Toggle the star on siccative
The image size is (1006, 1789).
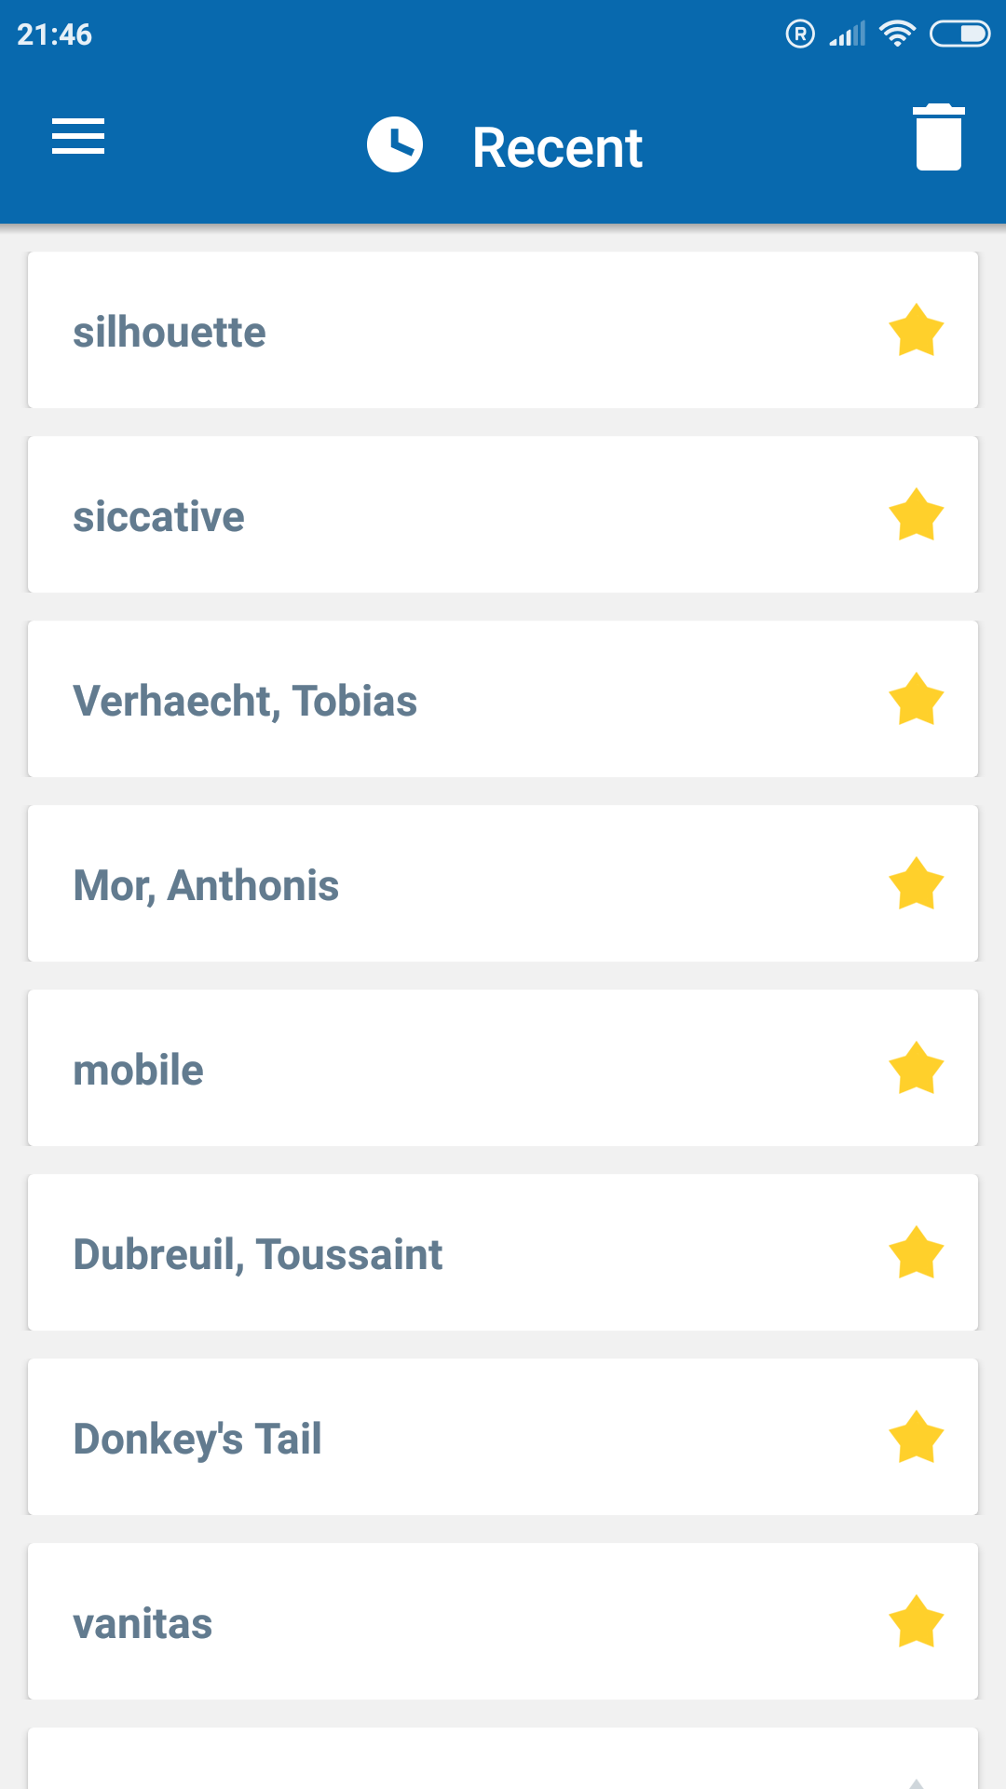(x=917, y=514)
